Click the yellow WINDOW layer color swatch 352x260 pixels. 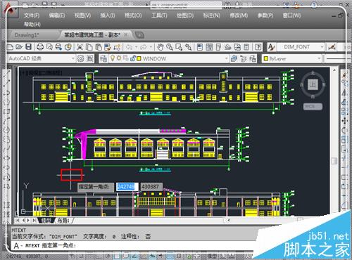[x=139, y=58]
